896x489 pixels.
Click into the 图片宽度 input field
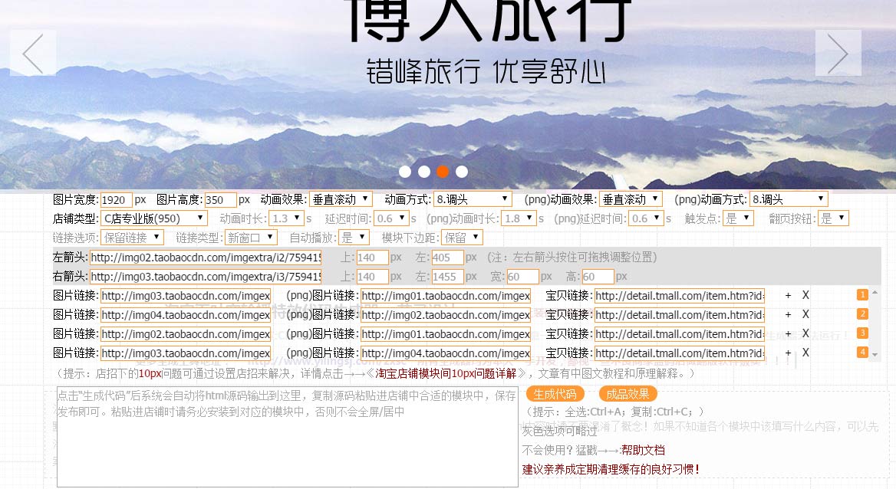[x=116, y=199]
